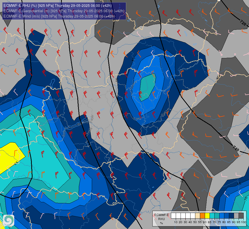Click the 100 label on the legend scale
The width and height of the screenshot is (249, 229).
243,222
